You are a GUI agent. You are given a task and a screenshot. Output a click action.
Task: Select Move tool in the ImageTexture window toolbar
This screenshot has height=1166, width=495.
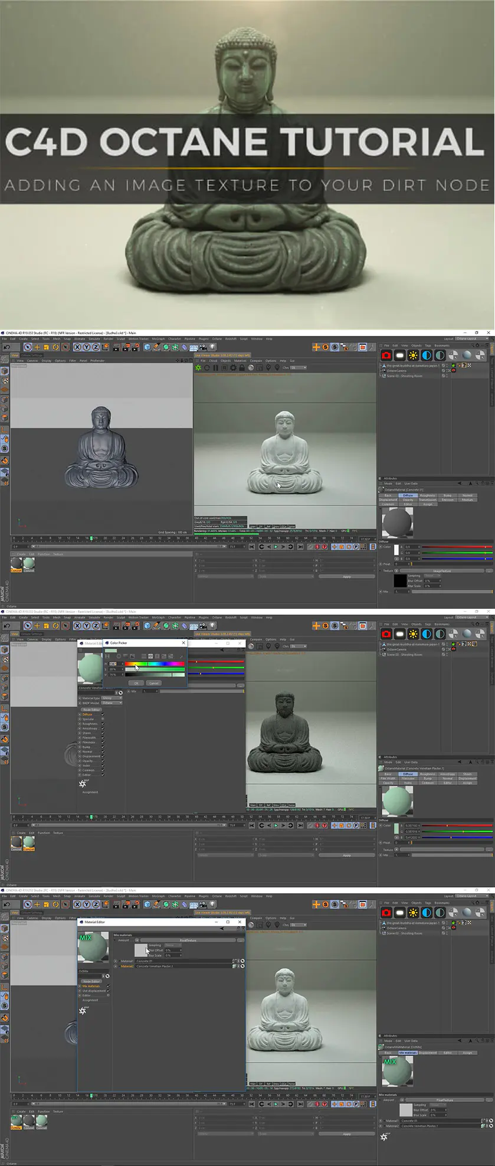[x=37, y=347]
